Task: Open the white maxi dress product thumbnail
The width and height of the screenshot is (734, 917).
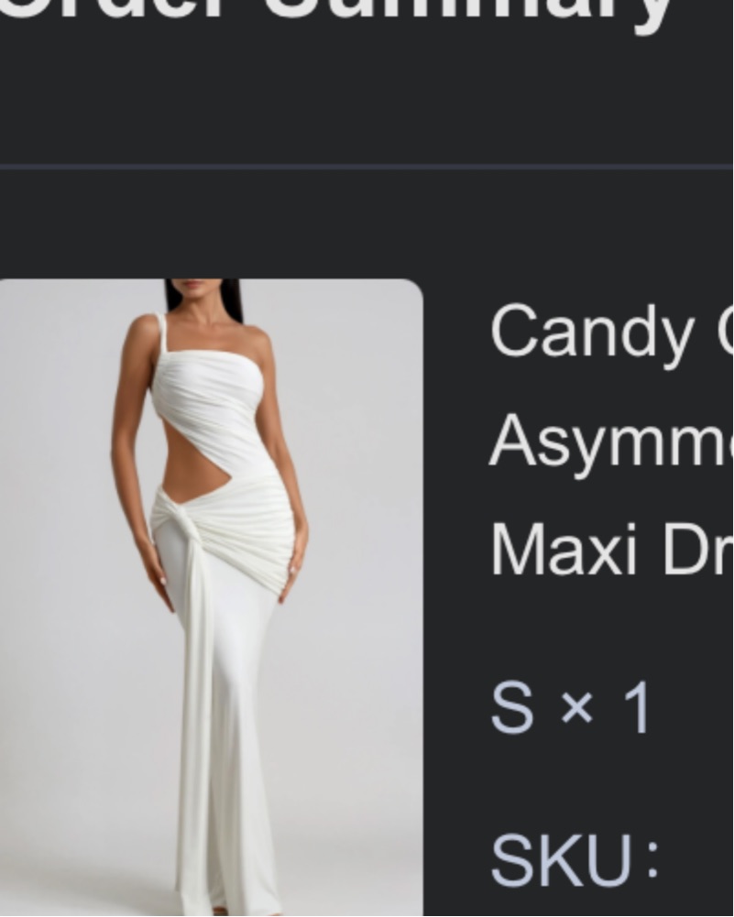Action: [x=211, y=597]
